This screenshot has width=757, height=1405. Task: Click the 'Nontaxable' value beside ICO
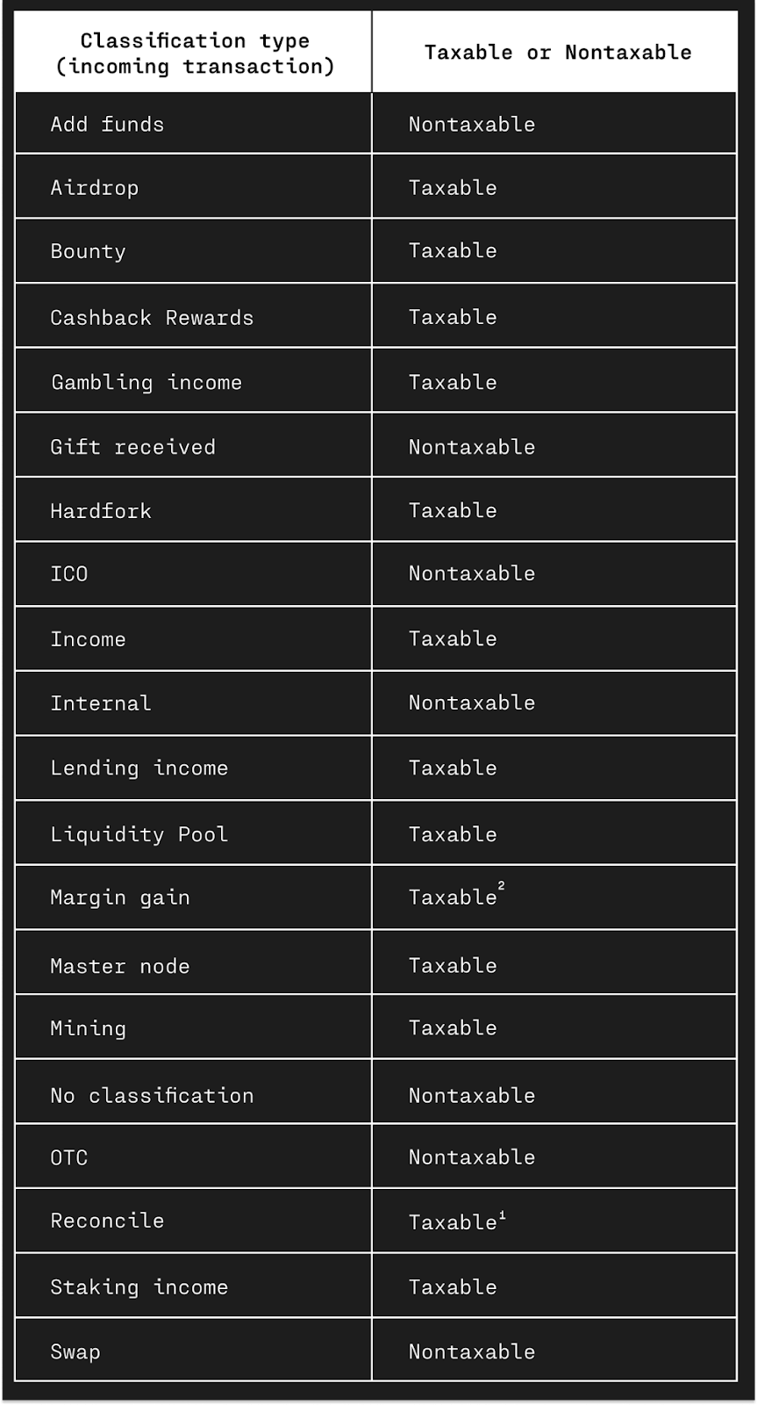[472, 573]
